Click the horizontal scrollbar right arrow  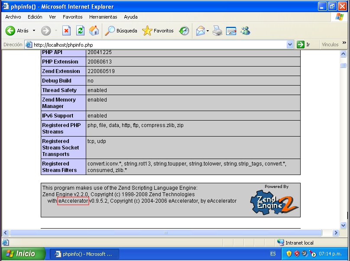click(x=336, y=233)
